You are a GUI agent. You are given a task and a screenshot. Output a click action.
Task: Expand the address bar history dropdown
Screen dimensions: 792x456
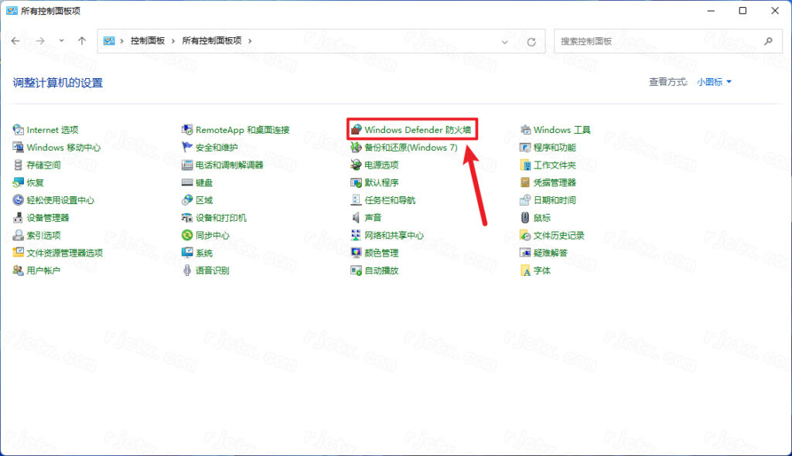pos(504,42)
